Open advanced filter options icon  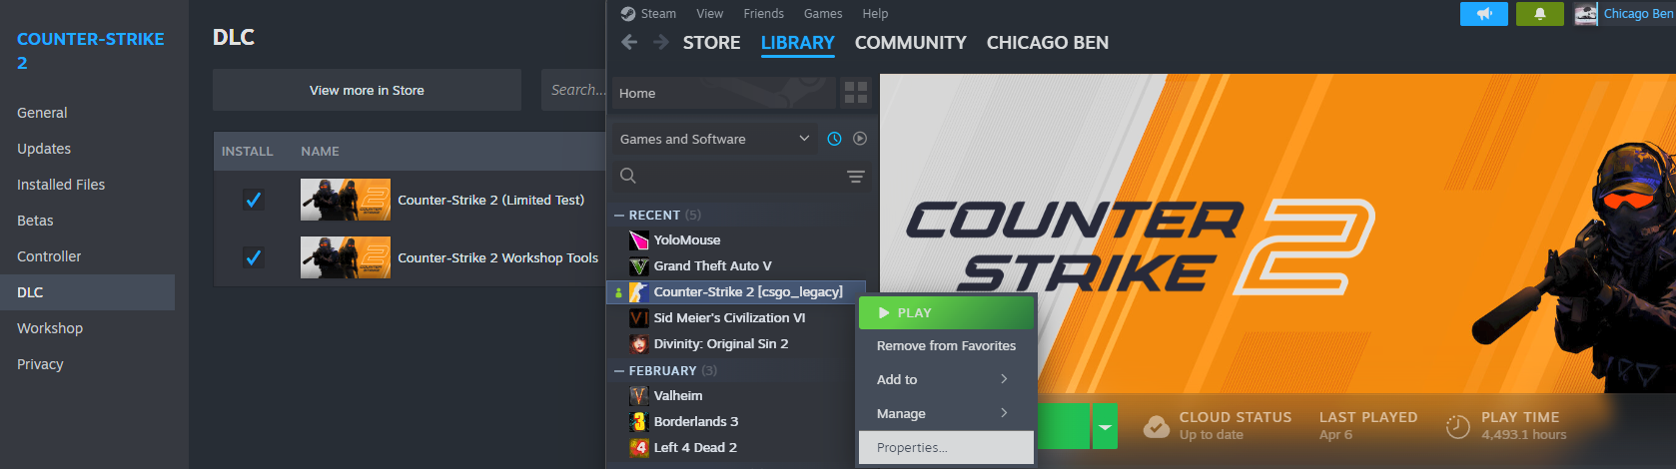(x=856, y=177)
